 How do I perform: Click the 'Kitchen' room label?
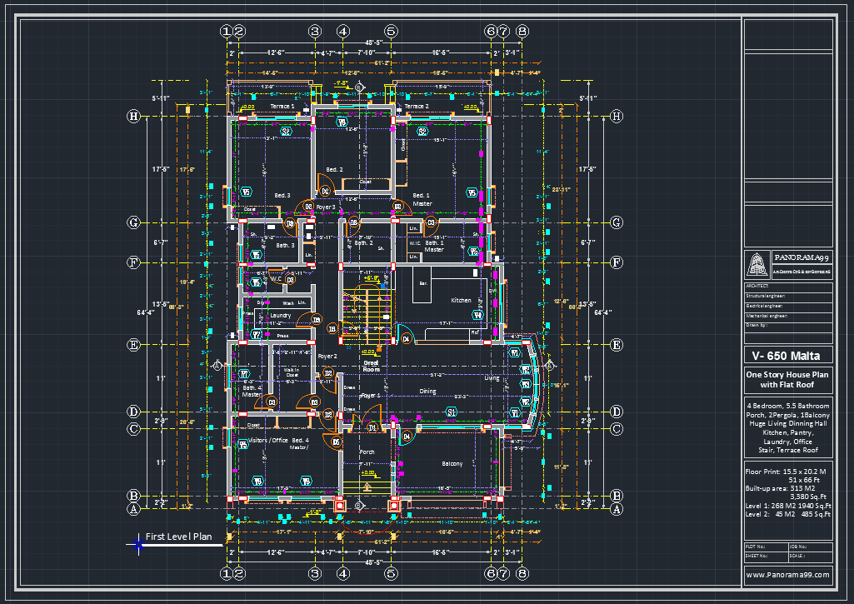(461, 300)
